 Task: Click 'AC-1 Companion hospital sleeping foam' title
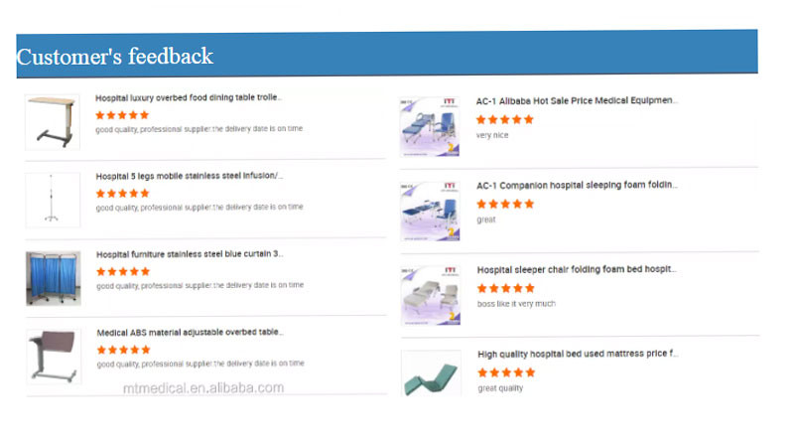coord(577,185)
